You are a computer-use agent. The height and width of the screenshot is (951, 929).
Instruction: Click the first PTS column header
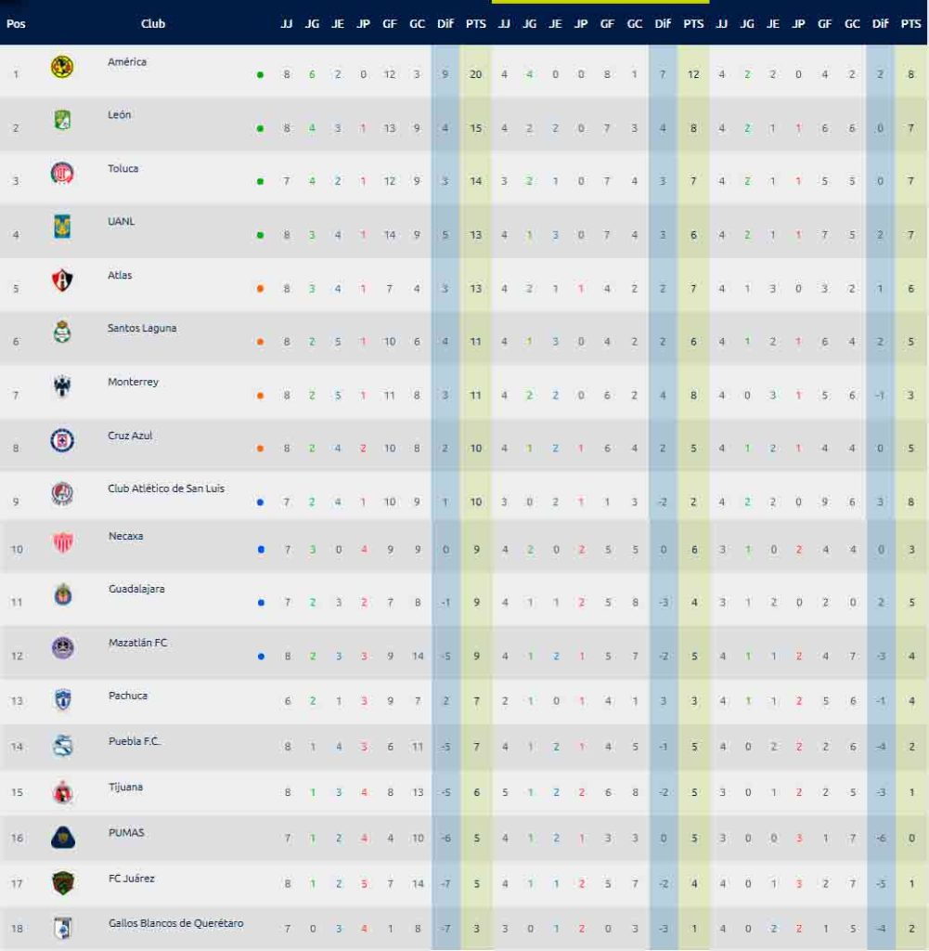(x=476, y=23)
